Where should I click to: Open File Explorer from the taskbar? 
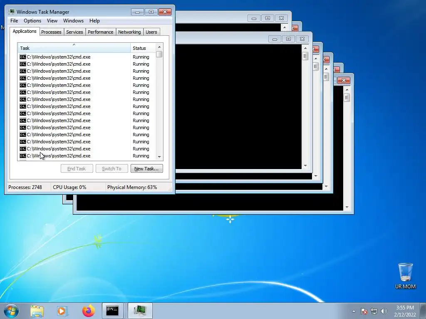37,311
